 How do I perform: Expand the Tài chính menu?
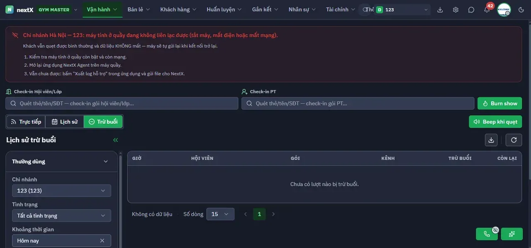click(341, 10)
